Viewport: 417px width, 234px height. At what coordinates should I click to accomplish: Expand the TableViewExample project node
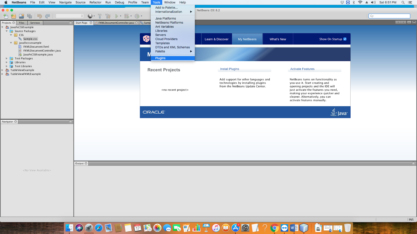2,70
